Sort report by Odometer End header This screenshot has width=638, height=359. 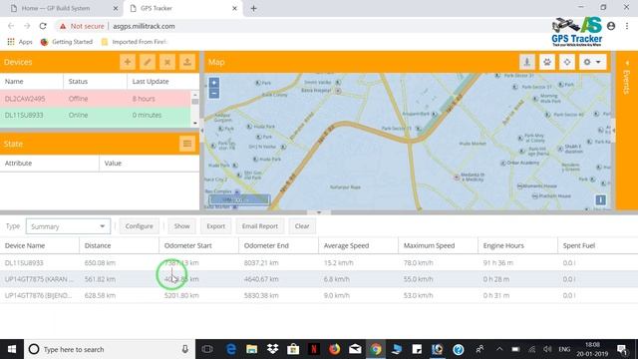pos(279,245)
